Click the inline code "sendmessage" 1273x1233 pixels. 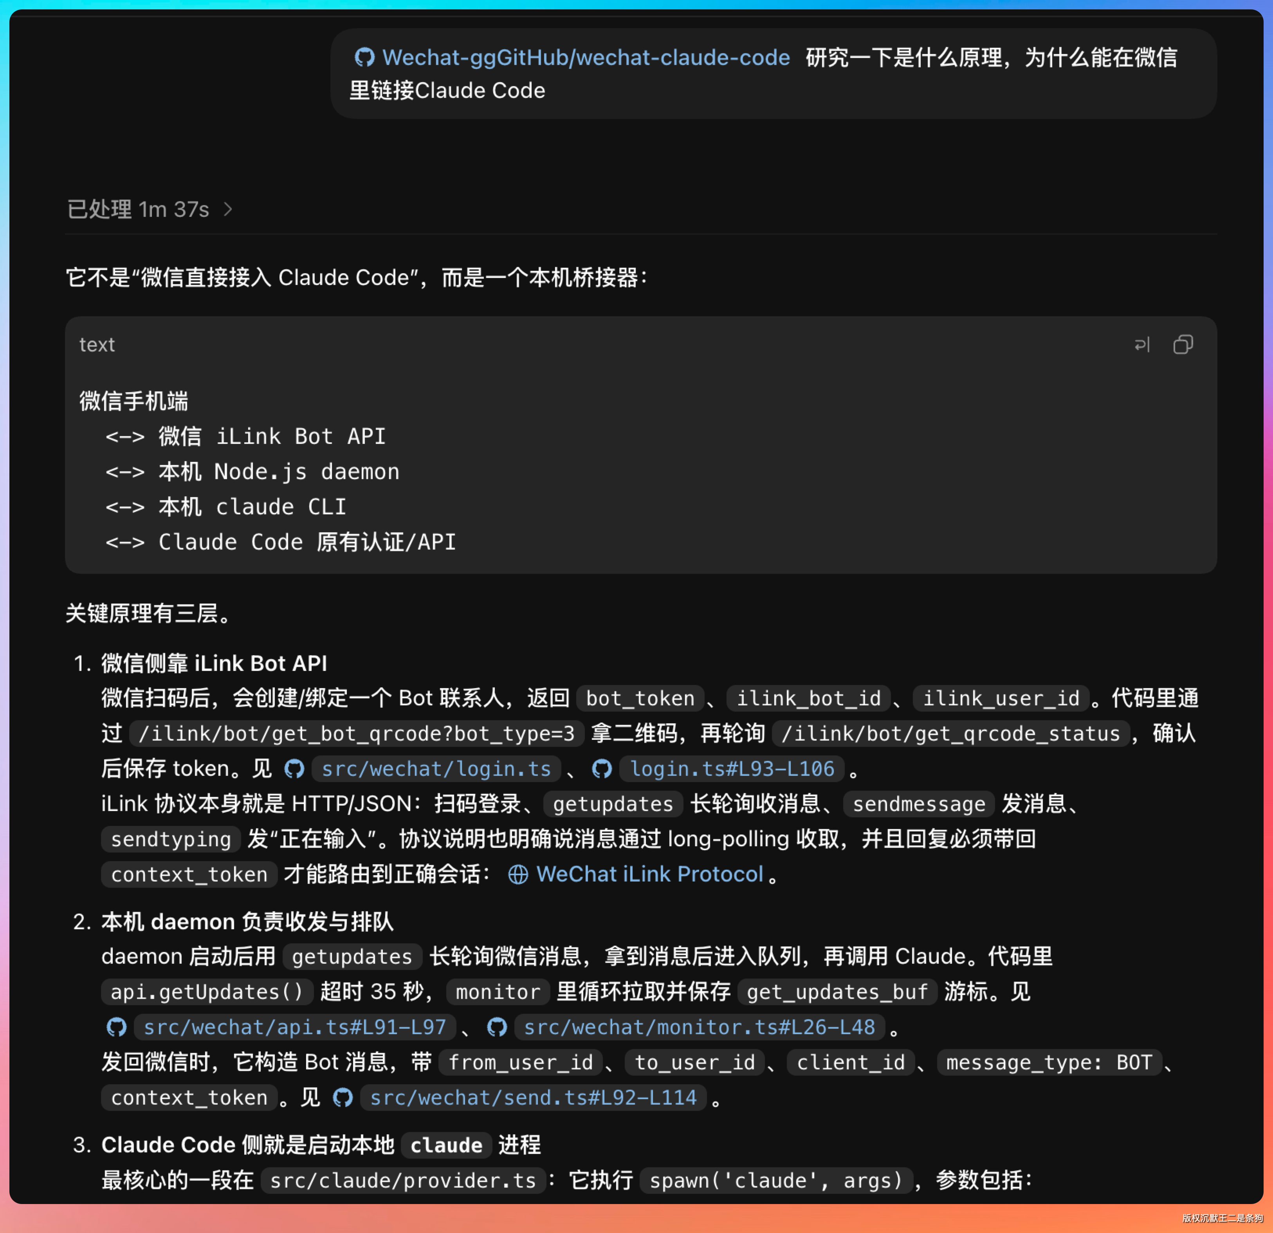(x=919, y=804)
